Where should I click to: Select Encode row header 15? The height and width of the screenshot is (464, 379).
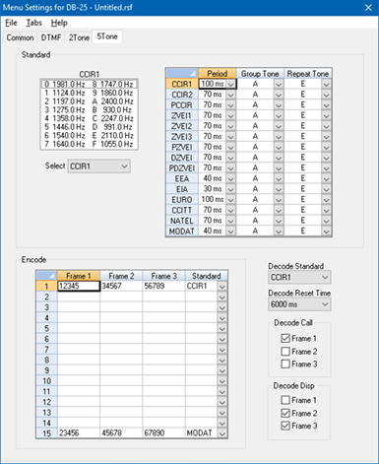coord(46,433)
